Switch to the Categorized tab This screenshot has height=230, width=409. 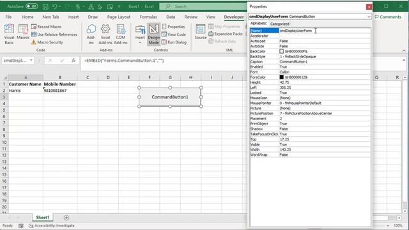280,24
